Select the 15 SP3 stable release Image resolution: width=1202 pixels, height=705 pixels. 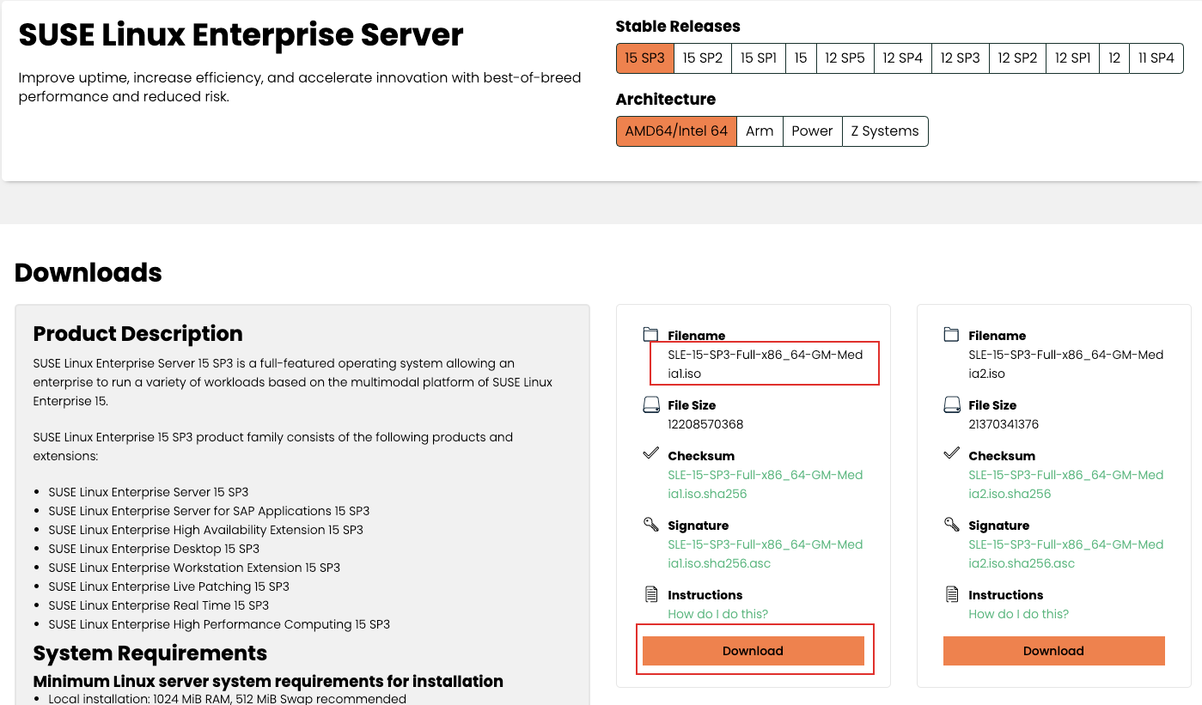[x=644, y=58]
